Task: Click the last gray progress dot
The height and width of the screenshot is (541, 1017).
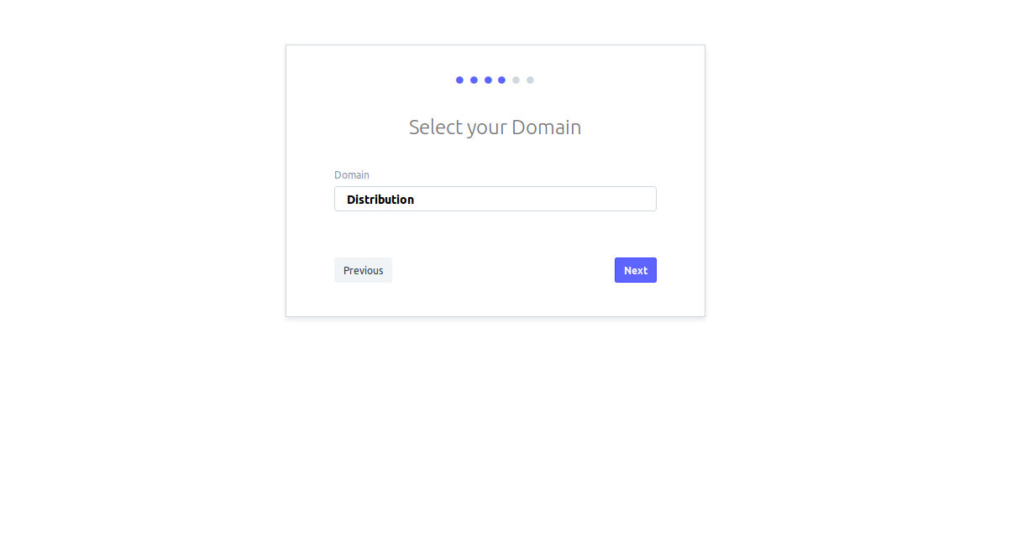Action: click(530, 81)
